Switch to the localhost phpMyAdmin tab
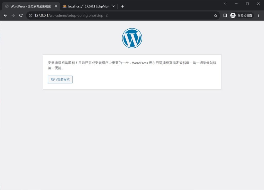This screenshot has width=264, height=190. coord(89,6)
